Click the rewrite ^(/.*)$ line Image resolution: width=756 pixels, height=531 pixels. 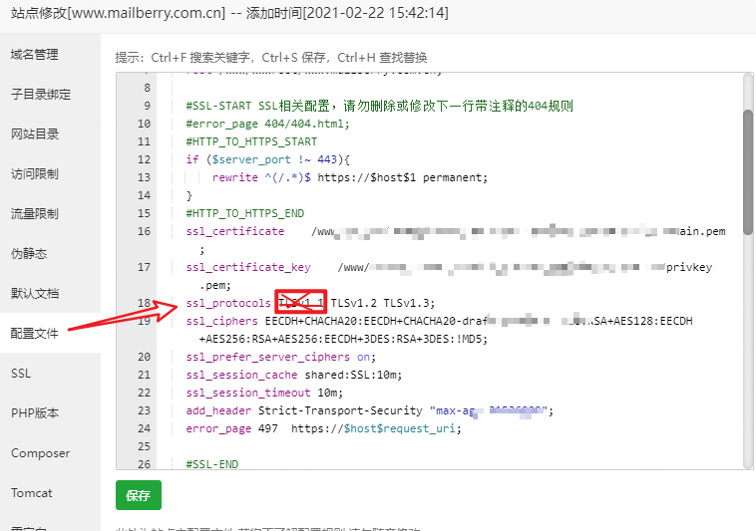pos(349,177)
